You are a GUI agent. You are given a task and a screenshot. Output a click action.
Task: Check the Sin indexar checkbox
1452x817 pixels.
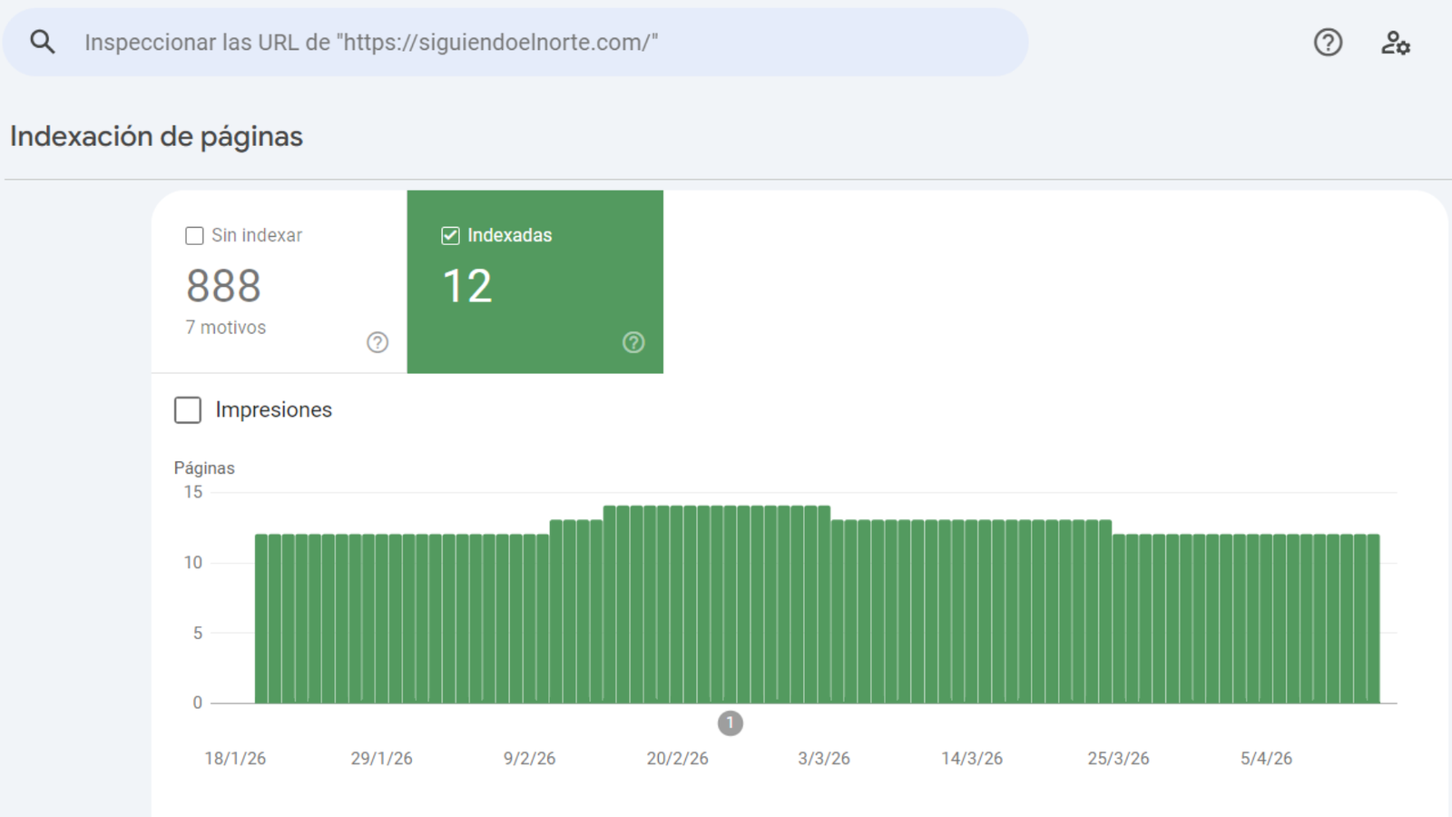click(194, 236)
